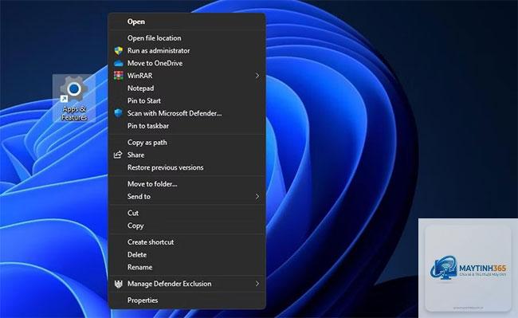The width and height of the screenshot is (518, 318).
Task: Click the OneDrive cloud icon in the menu
Action: (x=119, y=63)
